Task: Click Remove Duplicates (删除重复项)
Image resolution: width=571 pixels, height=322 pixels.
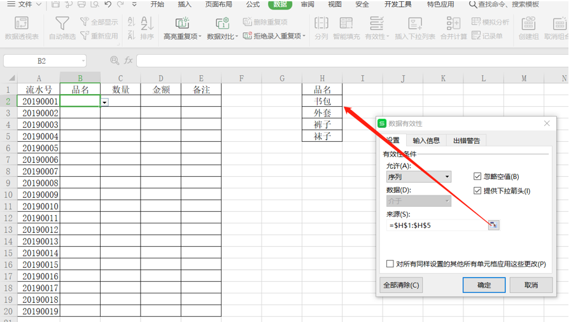Action: click(x=265, y=22)
